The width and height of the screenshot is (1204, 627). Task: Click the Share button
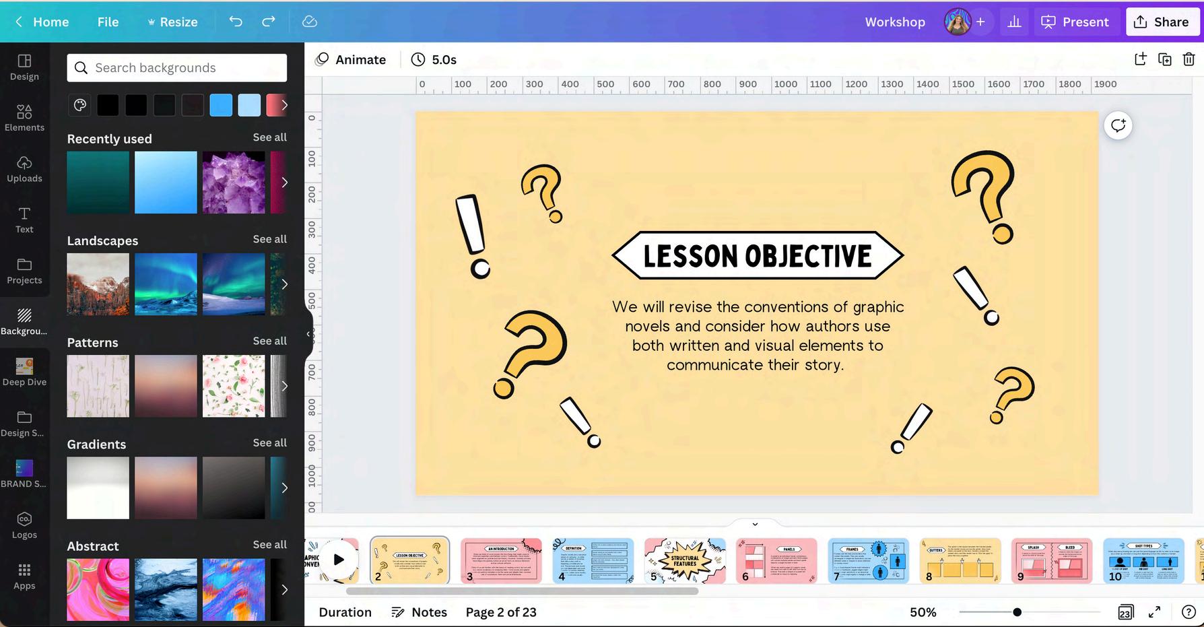[1162, 22]
